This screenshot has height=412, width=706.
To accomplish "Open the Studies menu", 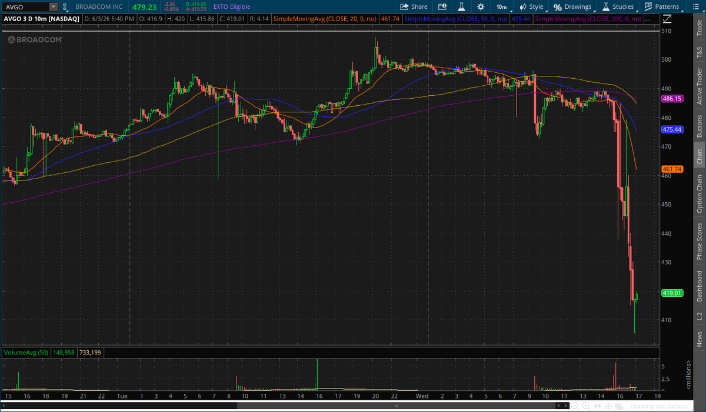I will (618, 7).
